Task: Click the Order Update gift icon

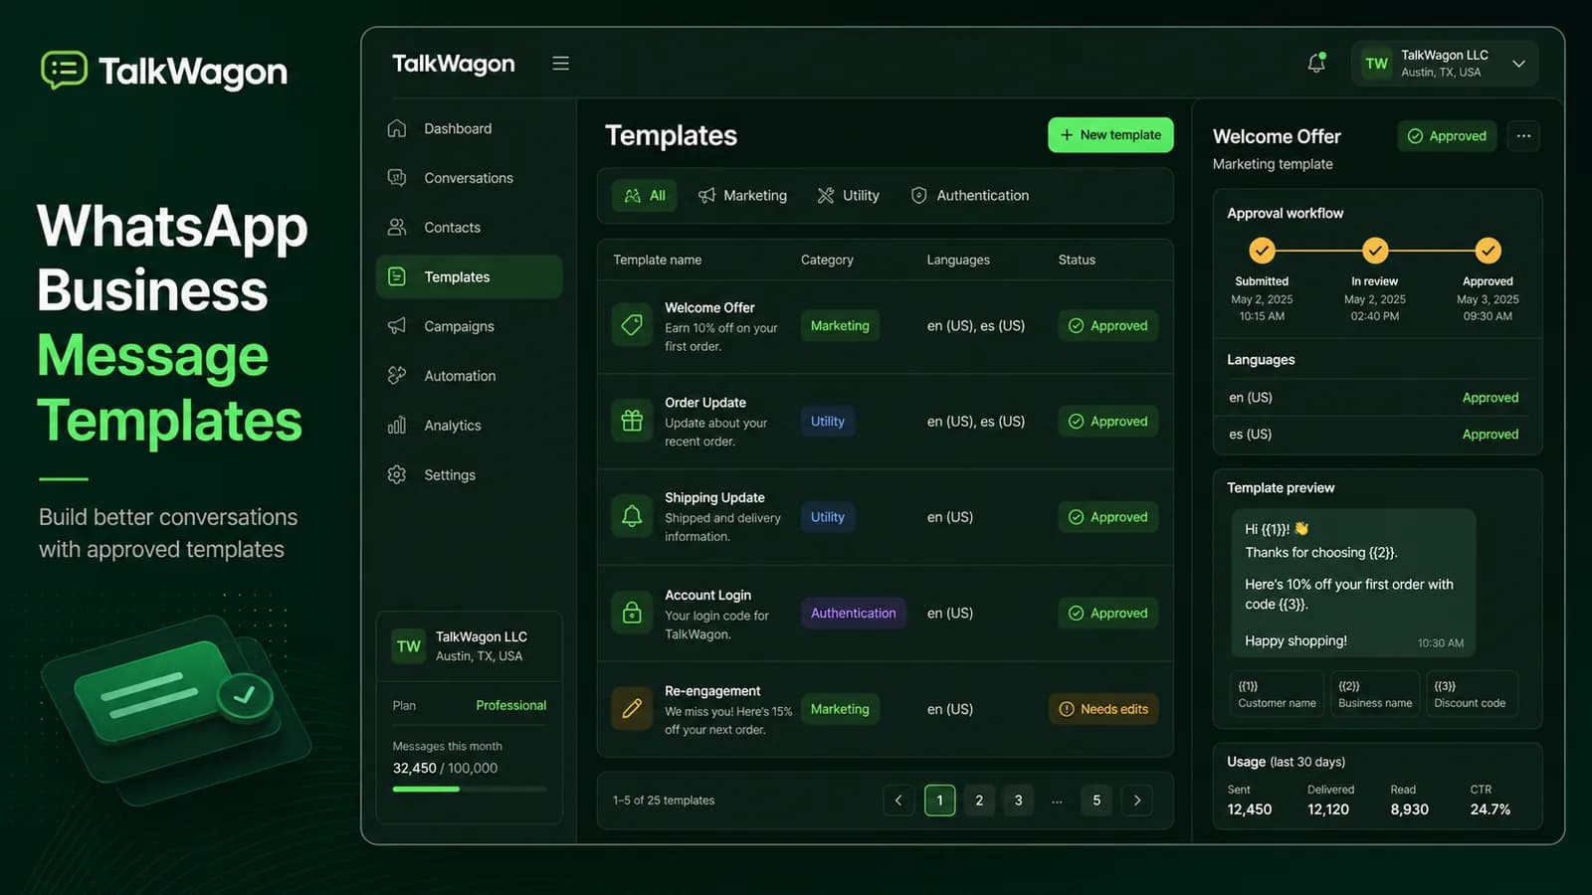Action: click(632, 421)
